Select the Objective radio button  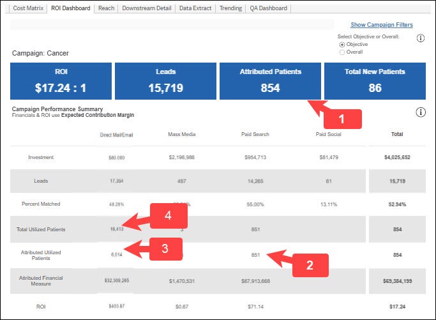tap(342, 45)
